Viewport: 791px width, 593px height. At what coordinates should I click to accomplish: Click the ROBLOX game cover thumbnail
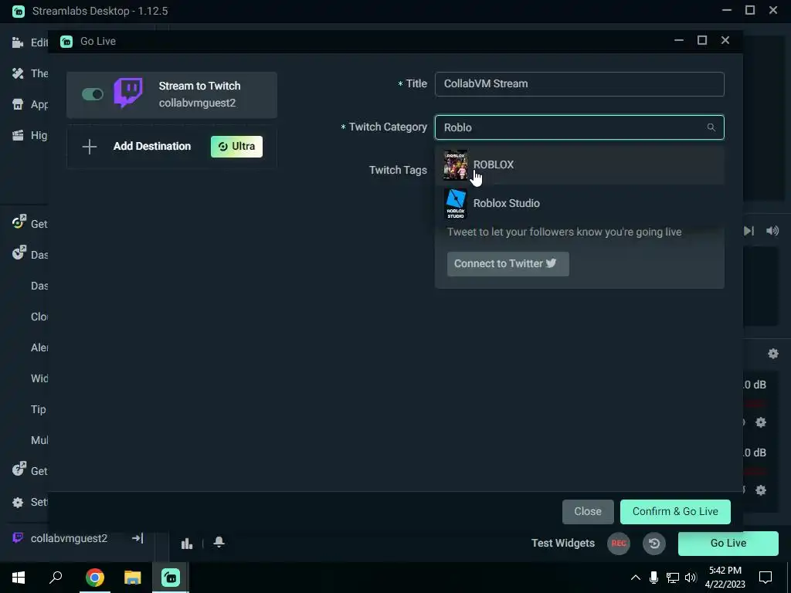pyautogui.click(x=455, y=165)
